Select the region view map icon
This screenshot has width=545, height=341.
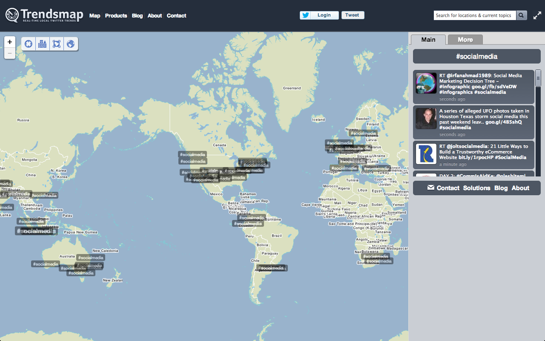tap(57, 43)
